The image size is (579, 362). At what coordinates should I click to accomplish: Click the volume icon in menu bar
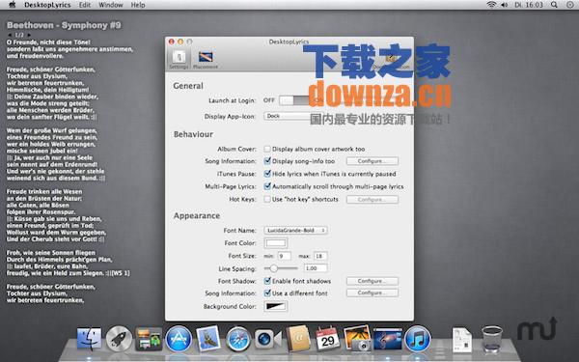(505, 5)
